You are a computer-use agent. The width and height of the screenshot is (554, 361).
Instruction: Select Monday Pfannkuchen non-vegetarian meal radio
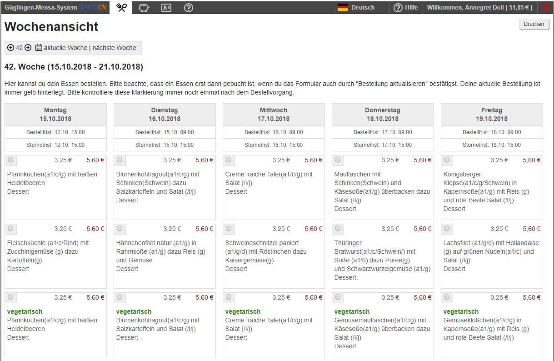coord(10,160)
